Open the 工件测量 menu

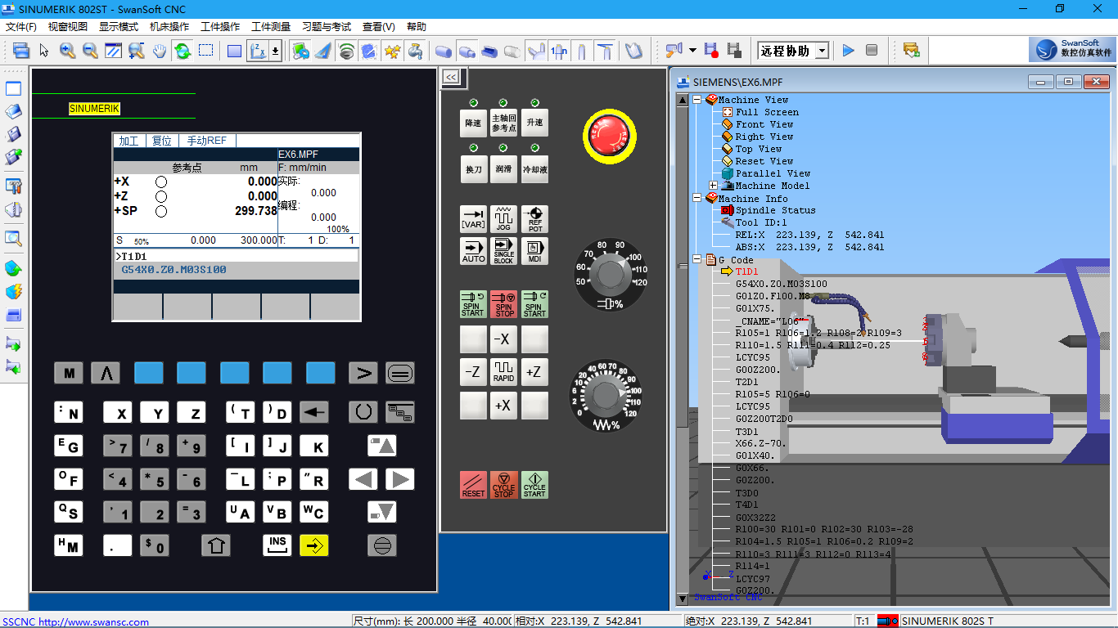[x=271, y=27]
